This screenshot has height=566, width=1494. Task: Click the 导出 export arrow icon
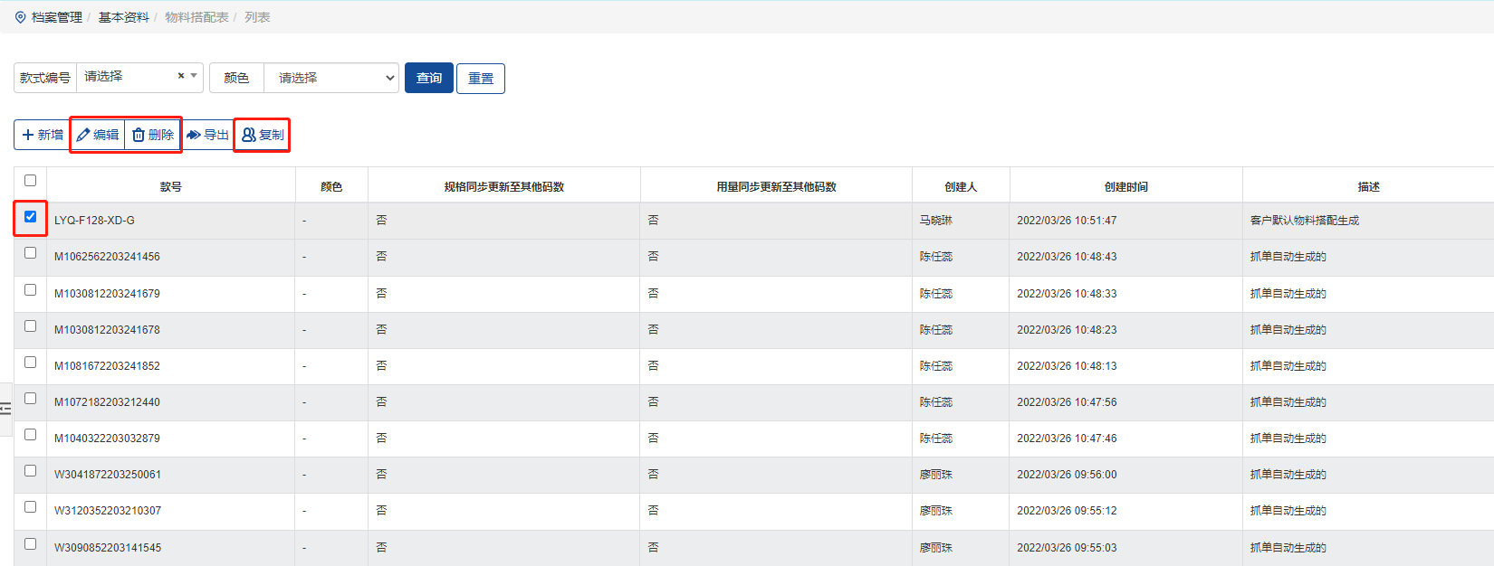pyautogui.click(x=193, y=135)
